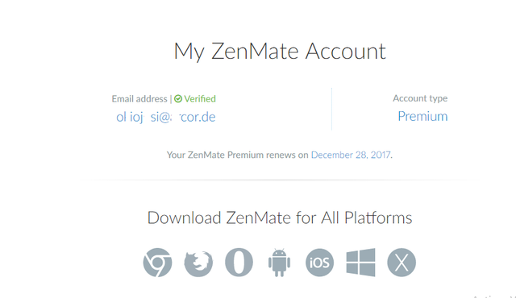Open the account email address link

tap(166, 117)
